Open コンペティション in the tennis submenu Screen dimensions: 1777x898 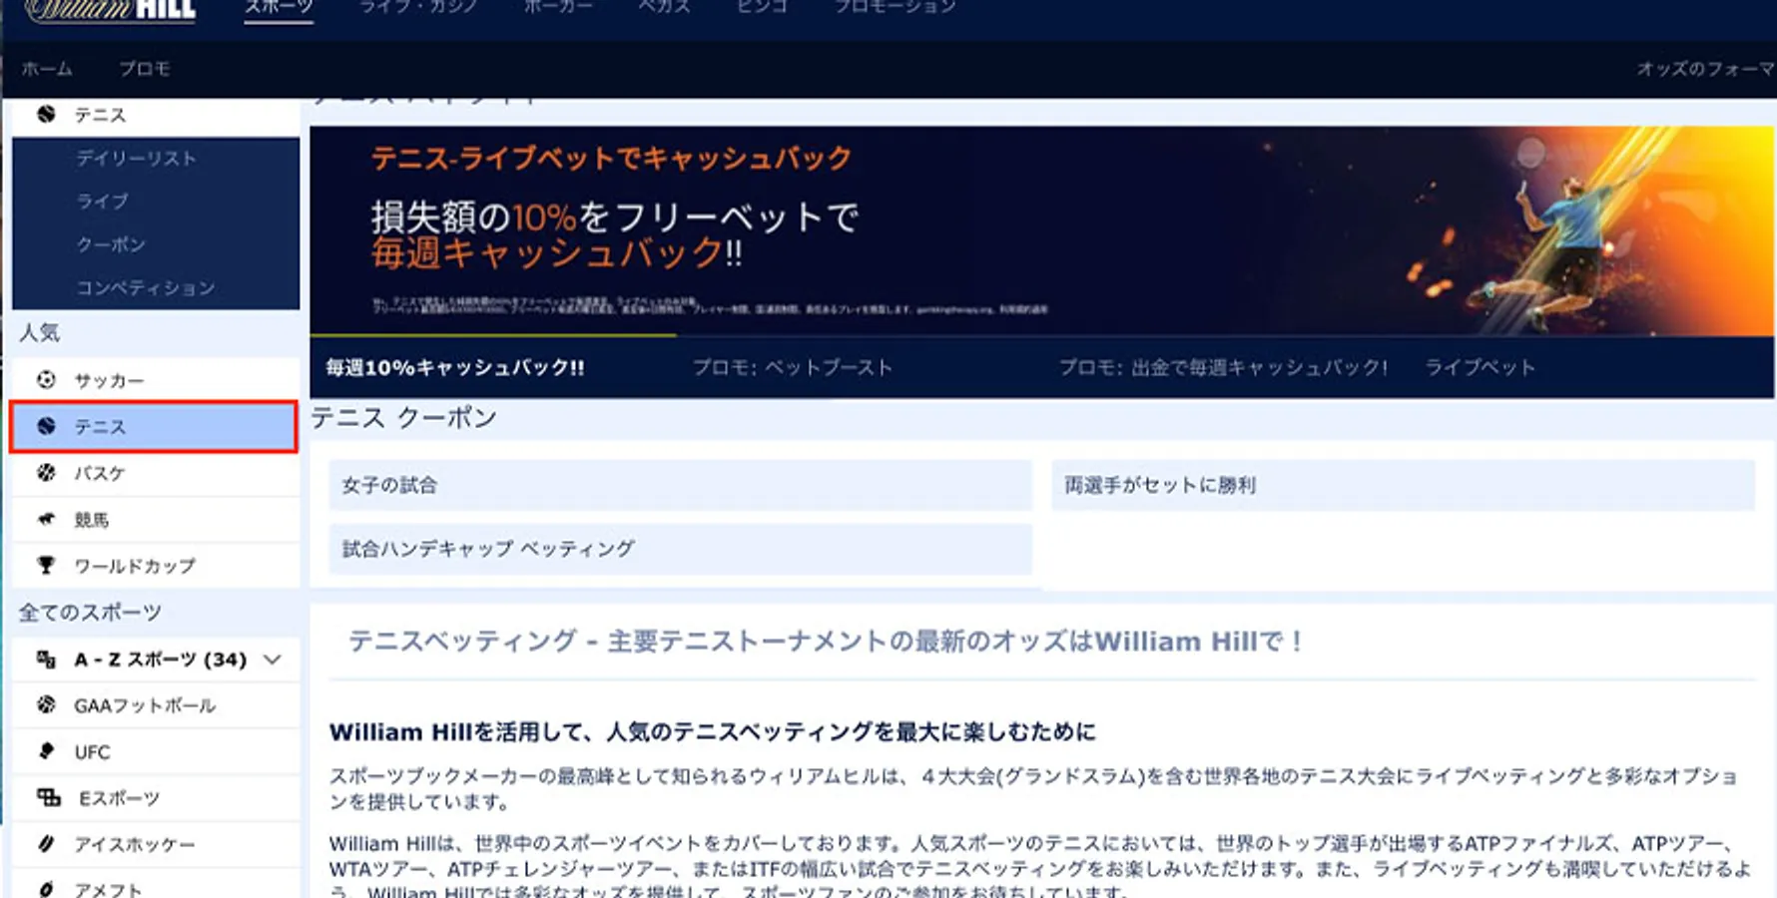[x=146, y=287]
